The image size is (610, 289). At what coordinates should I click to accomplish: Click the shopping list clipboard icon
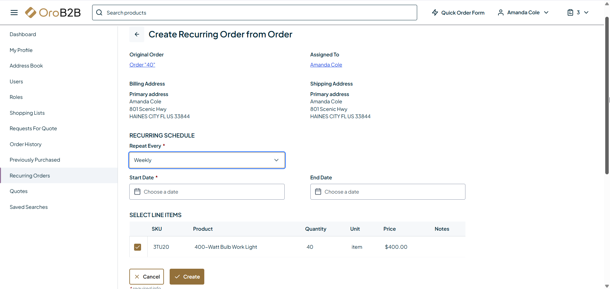click(x=570, y=13)
